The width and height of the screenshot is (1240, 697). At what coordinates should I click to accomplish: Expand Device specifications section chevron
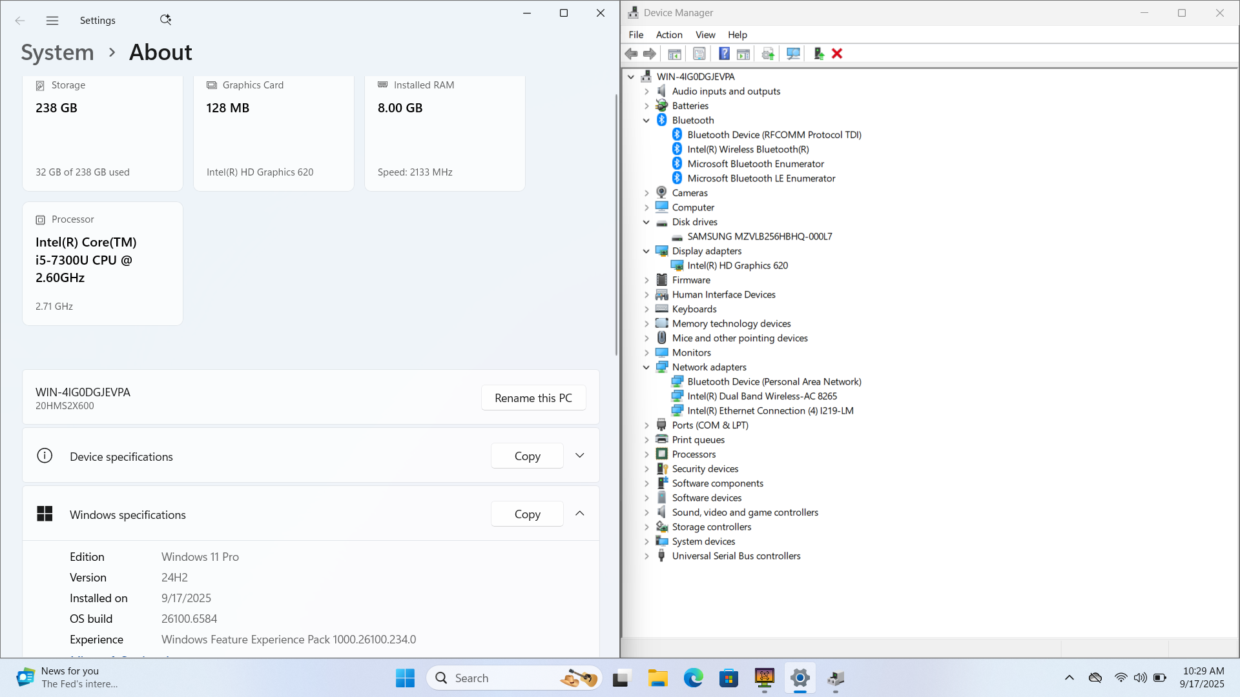(580, 456)
